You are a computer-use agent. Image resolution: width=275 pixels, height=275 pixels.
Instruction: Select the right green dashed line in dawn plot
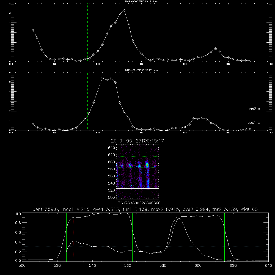tap(152, 32)
